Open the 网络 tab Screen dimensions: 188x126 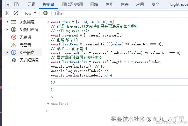[x=94, y=4]
